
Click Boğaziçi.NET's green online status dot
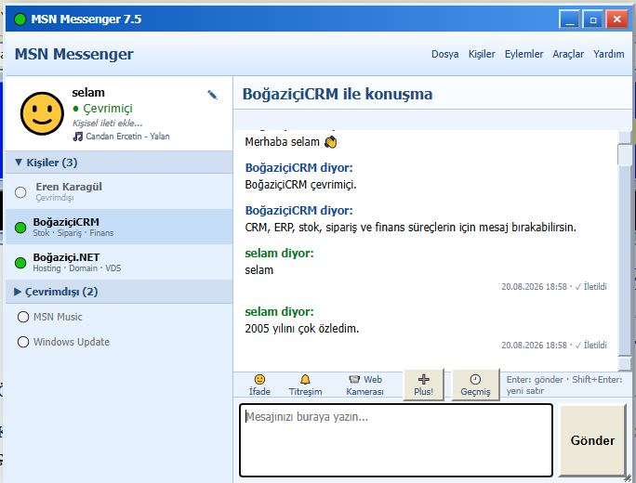tap(20, 263)
